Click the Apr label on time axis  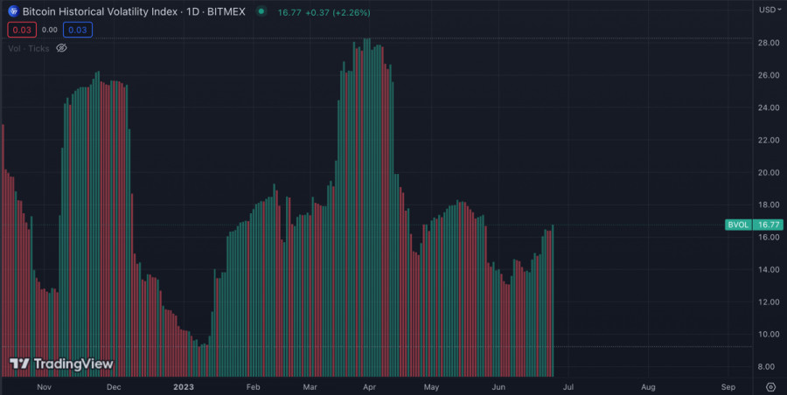coord(370,385)
